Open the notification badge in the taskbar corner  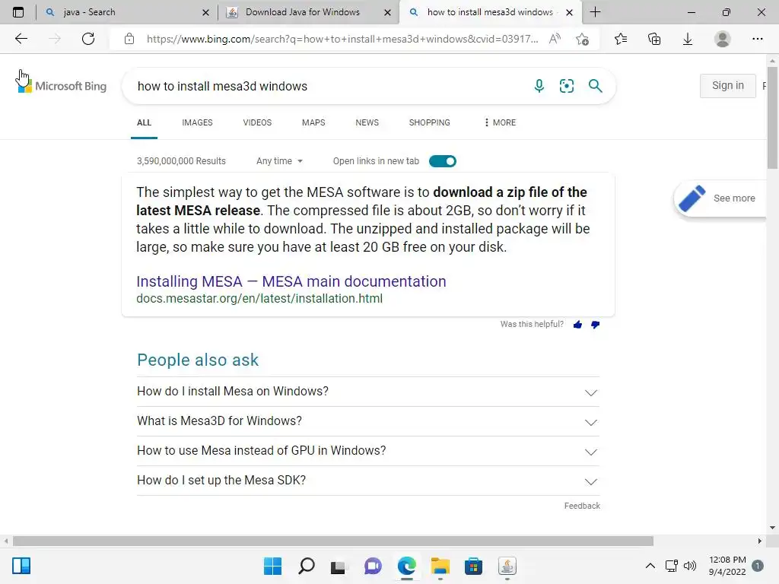(x=758, y=566)
